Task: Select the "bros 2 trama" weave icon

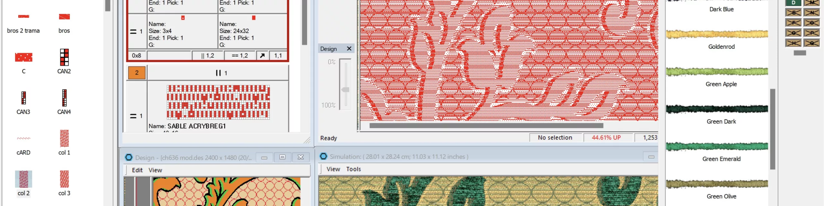Action: [x=23, y=17]
